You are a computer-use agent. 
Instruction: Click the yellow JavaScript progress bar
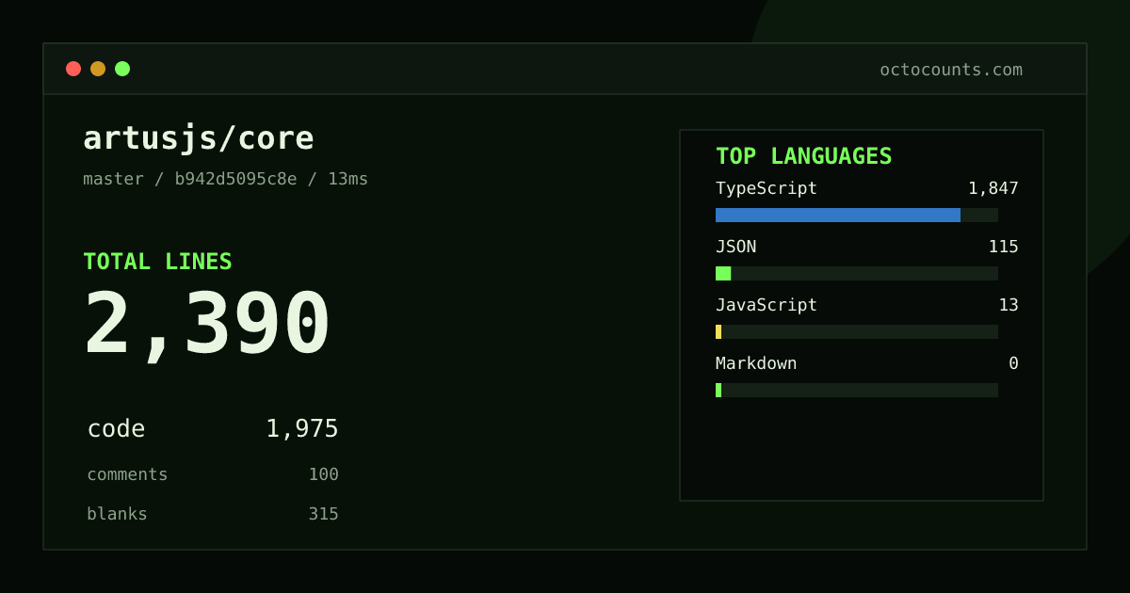click(718, 331)
